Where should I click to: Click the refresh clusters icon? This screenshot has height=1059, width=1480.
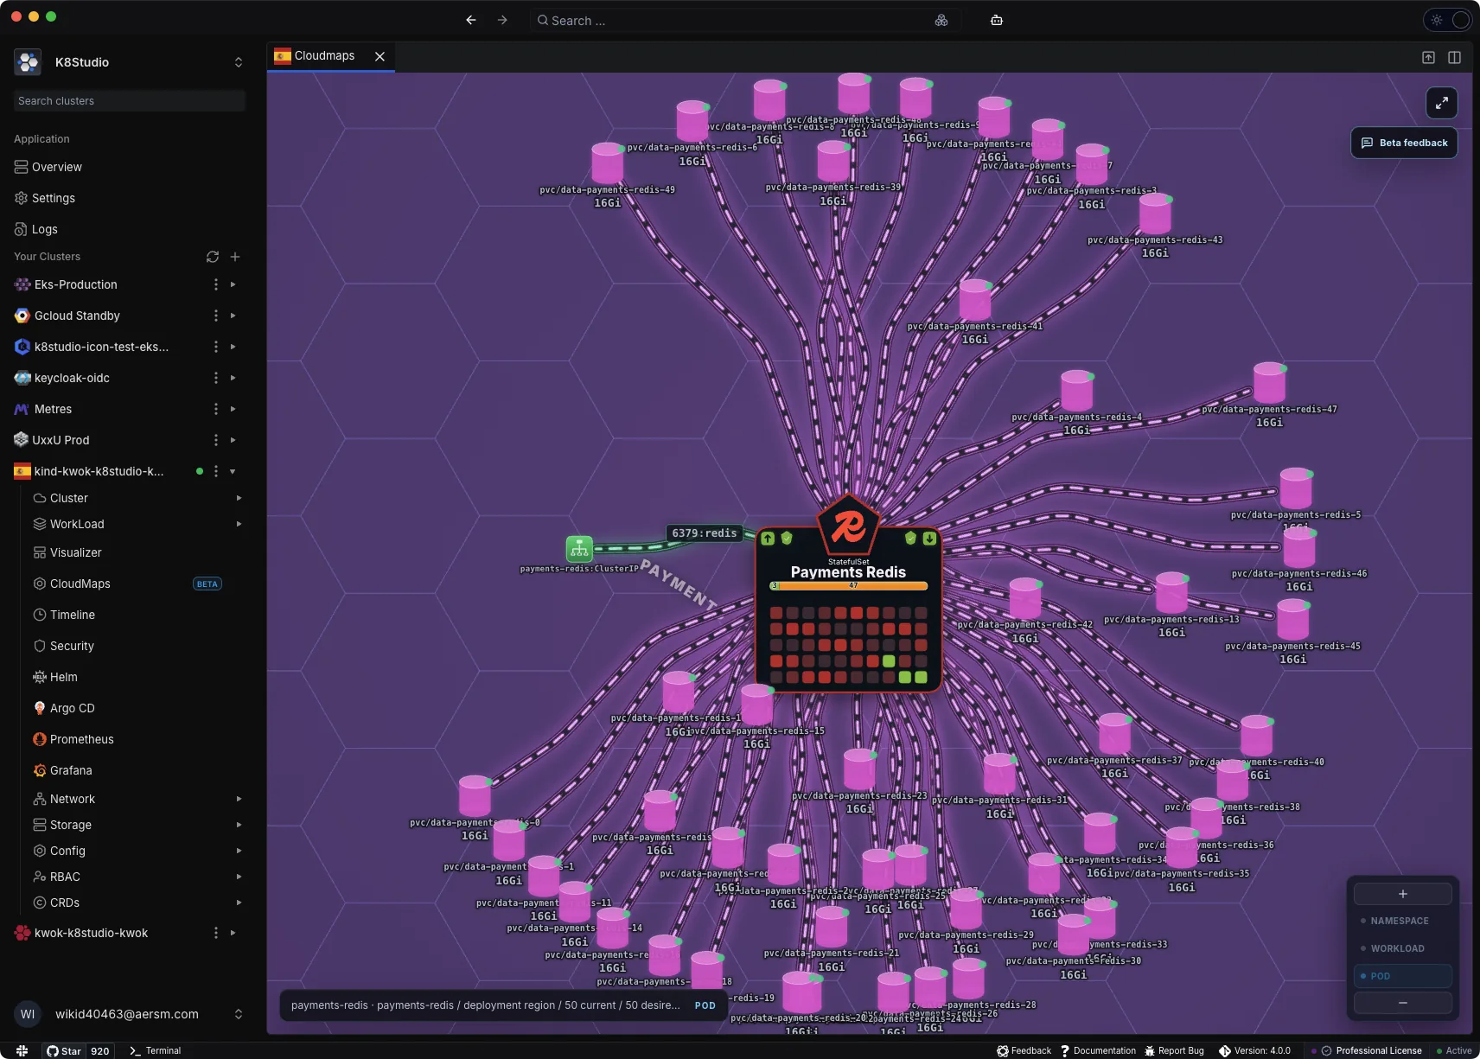coord(213,257)
